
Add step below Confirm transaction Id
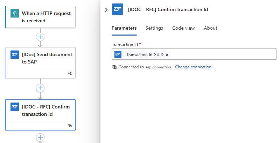point(40,138)
